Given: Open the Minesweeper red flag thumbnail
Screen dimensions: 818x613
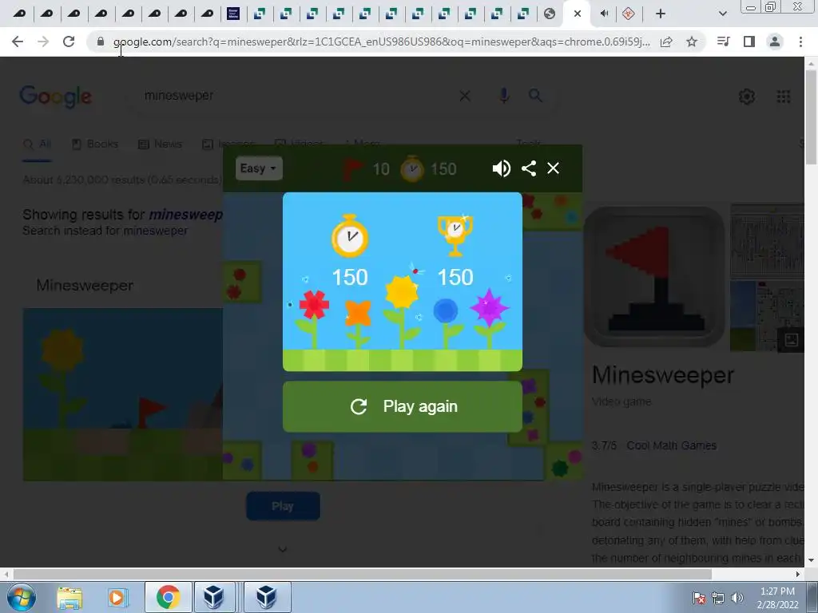Looking at the screenshot, I should tap(654, 277).
